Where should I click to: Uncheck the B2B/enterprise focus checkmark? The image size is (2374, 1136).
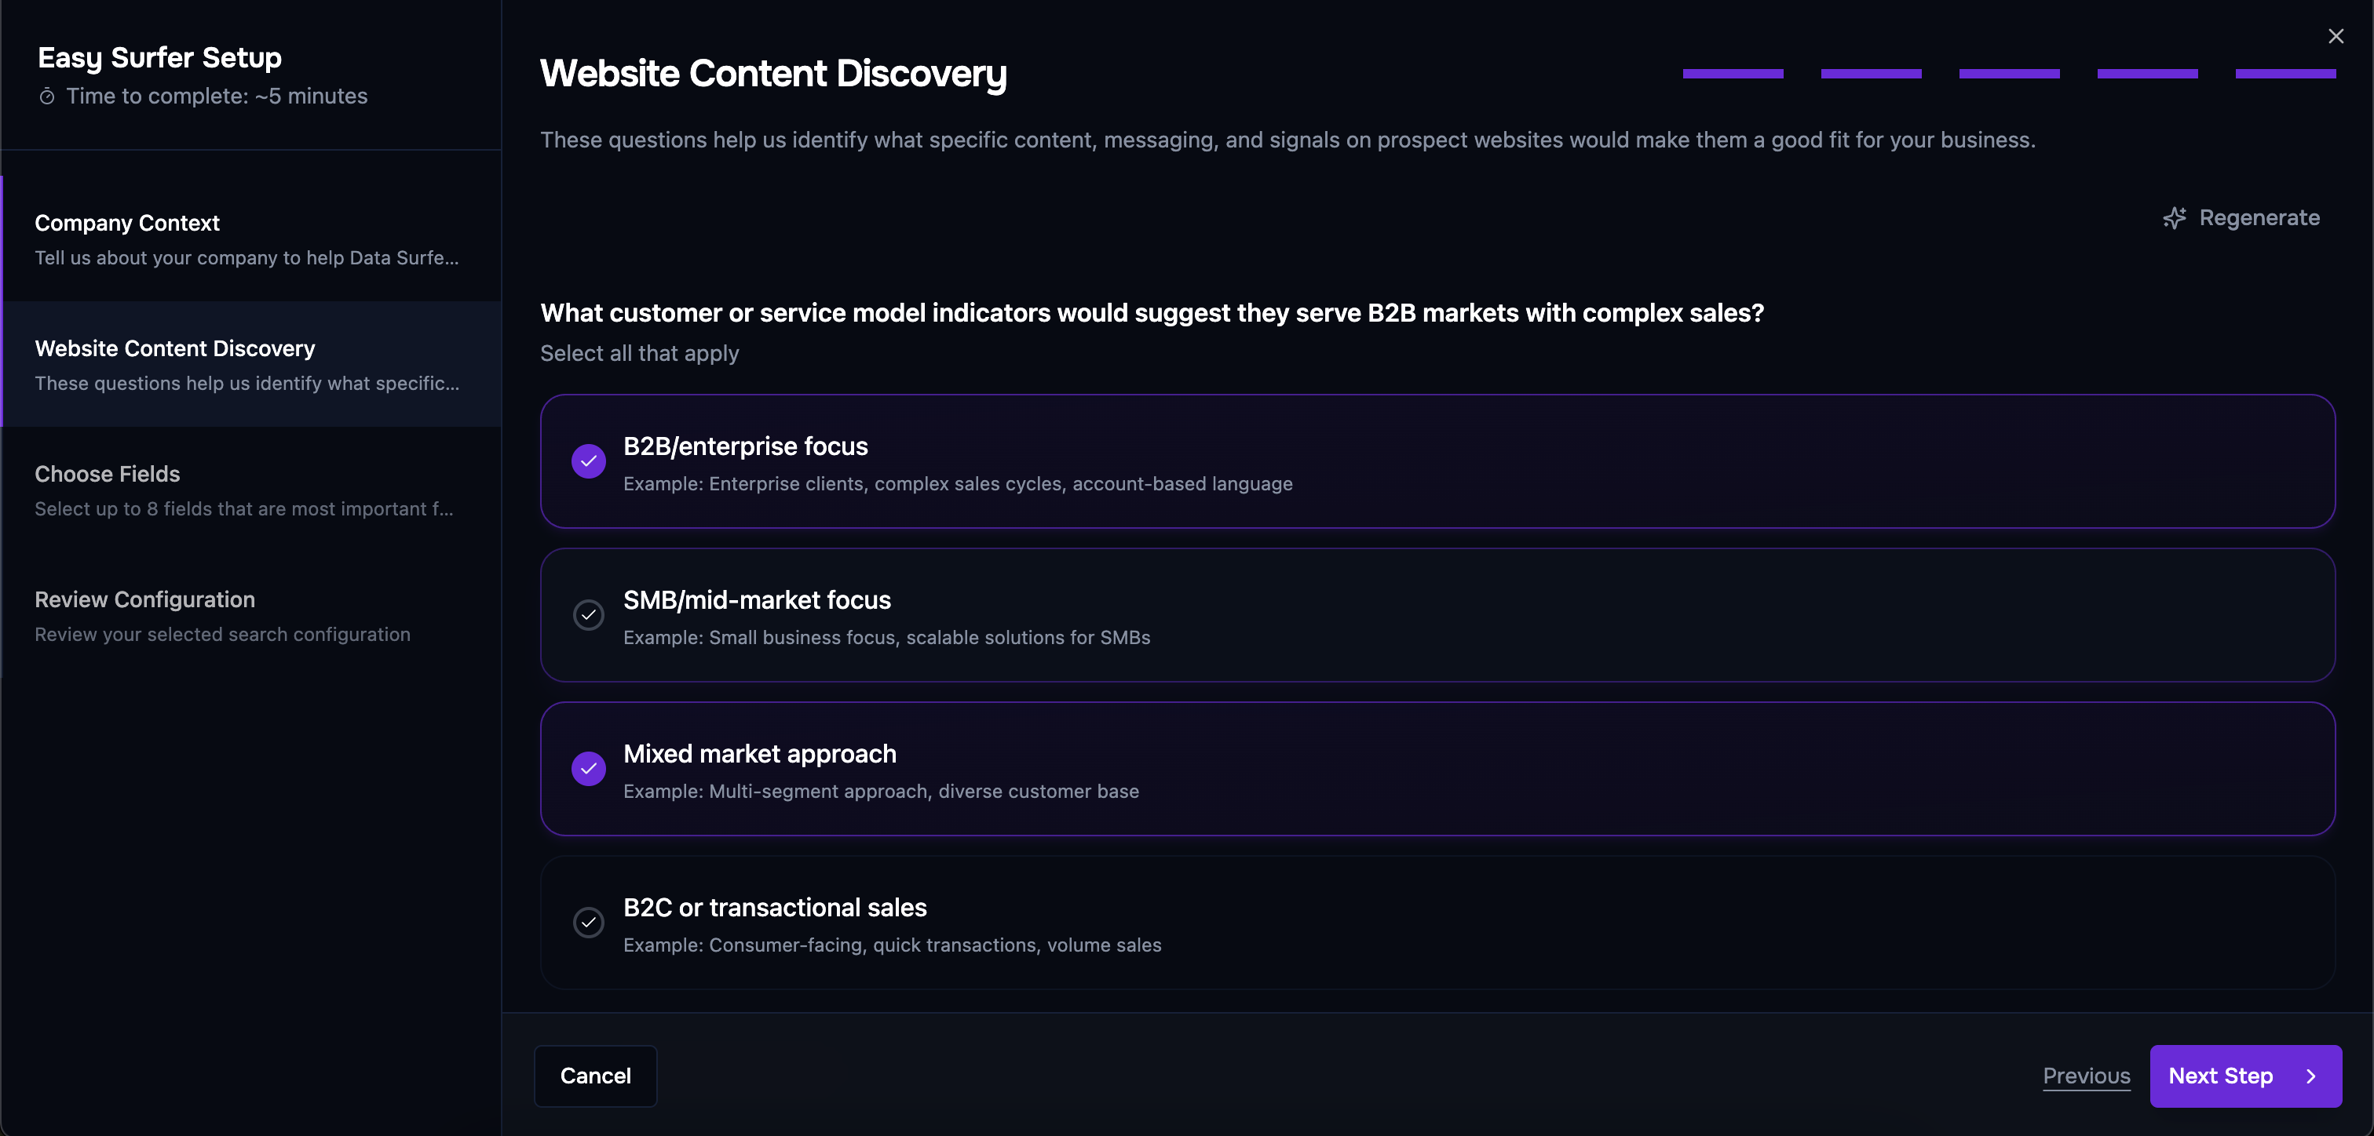click(x=588, y=461)
